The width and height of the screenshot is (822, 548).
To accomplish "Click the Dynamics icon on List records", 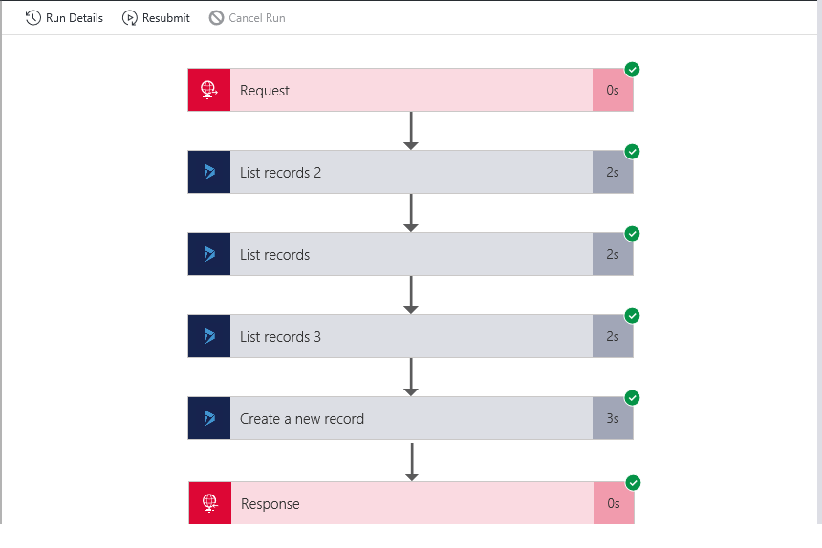I will (x=209, y=254).
